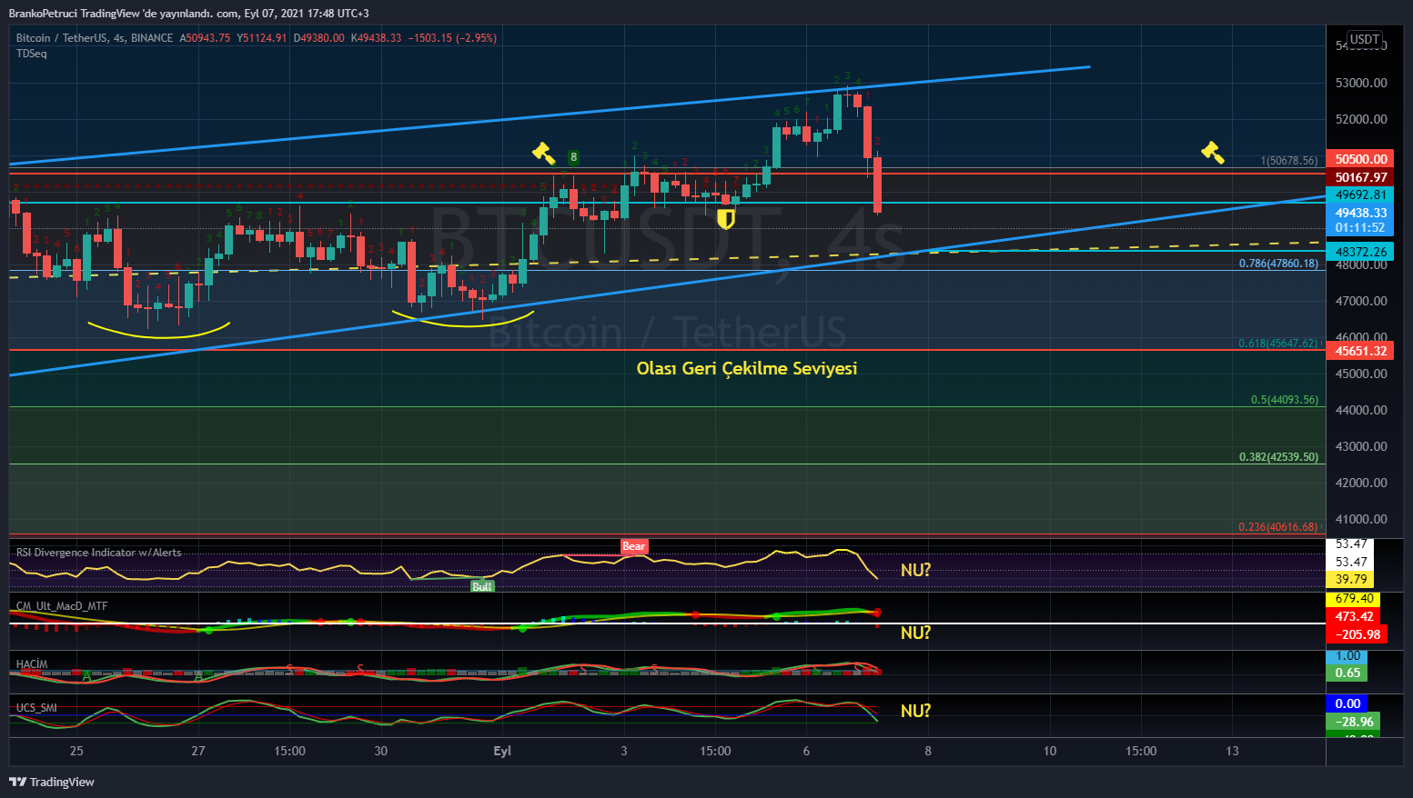Click the 44000.00 level on the price axis

[1361, 410]
